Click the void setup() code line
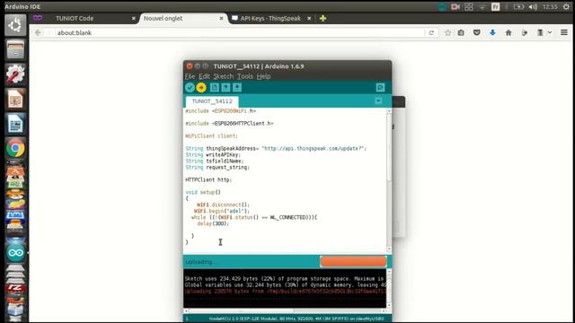Viewport: 575px width, 323px height. point(203,192)
